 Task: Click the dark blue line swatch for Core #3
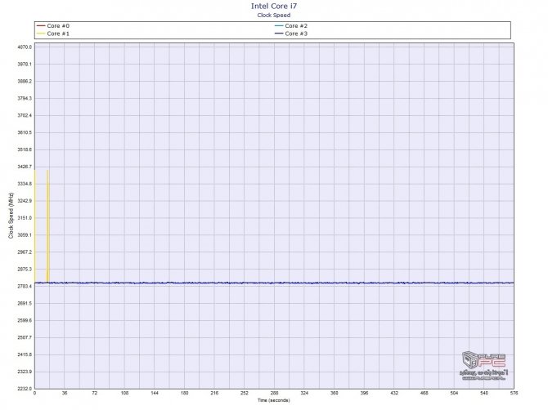(x=279, y=33)
